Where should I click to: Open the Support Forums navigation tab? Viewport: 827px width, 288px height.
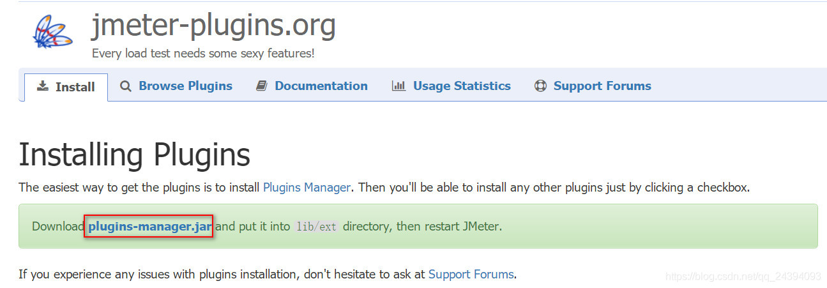point(602,86)
